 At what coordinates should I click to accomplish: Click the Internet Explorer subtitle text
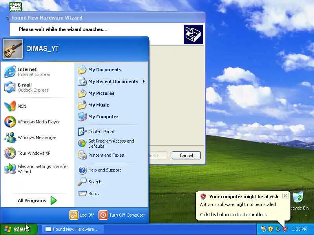click(x=34, y=74)
